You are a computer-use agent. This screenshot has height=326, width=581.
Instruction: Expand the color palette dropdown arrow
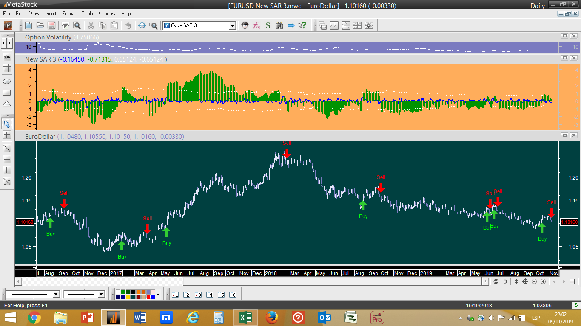coord(158,294)
